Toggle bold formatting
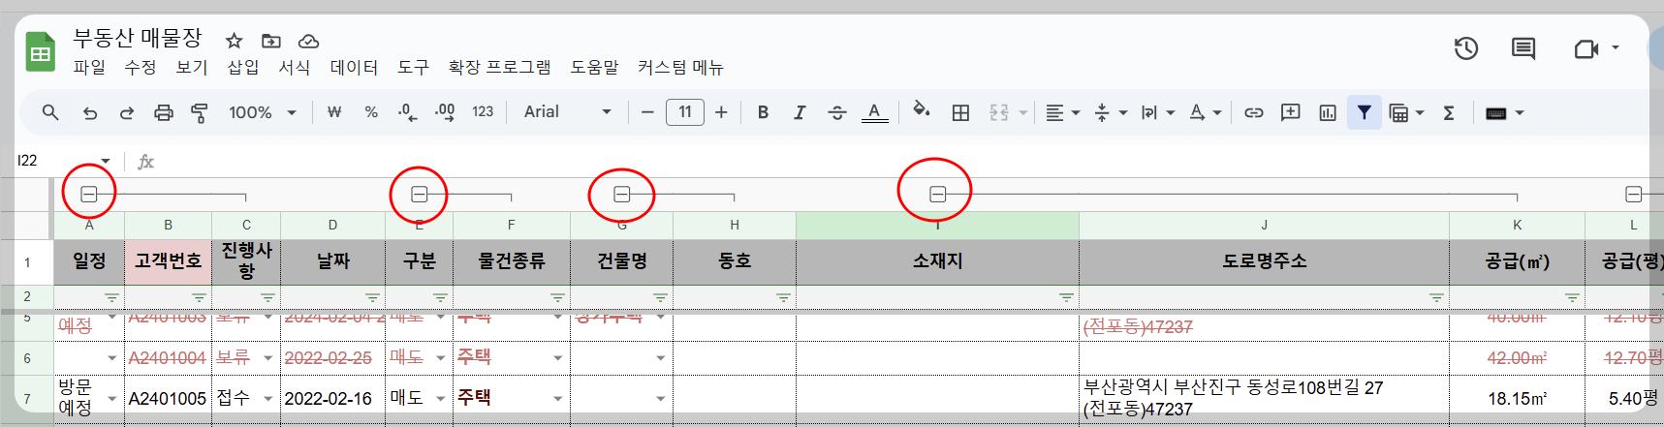Image resolution: width=1664 pixels, height=427 pixels. pyautogui.click(x=764, y=112)
